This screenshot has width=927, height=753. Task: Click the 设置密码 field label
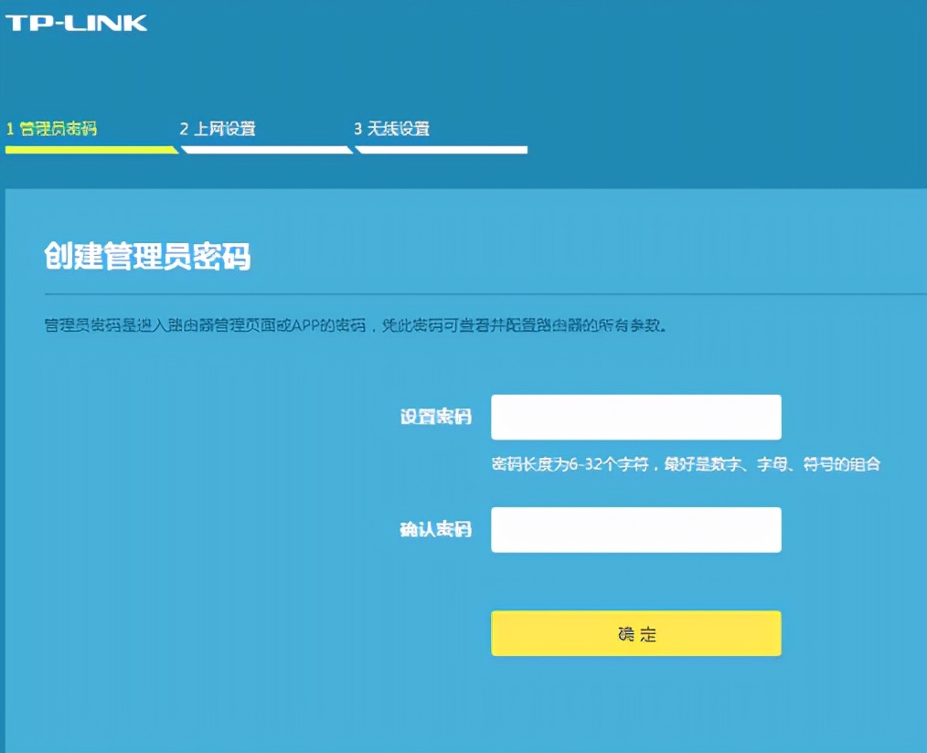pyautogui.click(x=436, y=417)
